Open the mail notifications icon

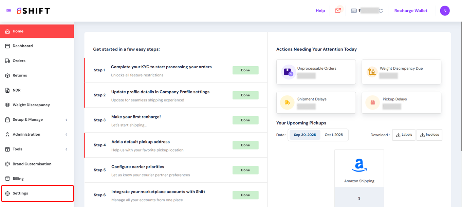337,11
